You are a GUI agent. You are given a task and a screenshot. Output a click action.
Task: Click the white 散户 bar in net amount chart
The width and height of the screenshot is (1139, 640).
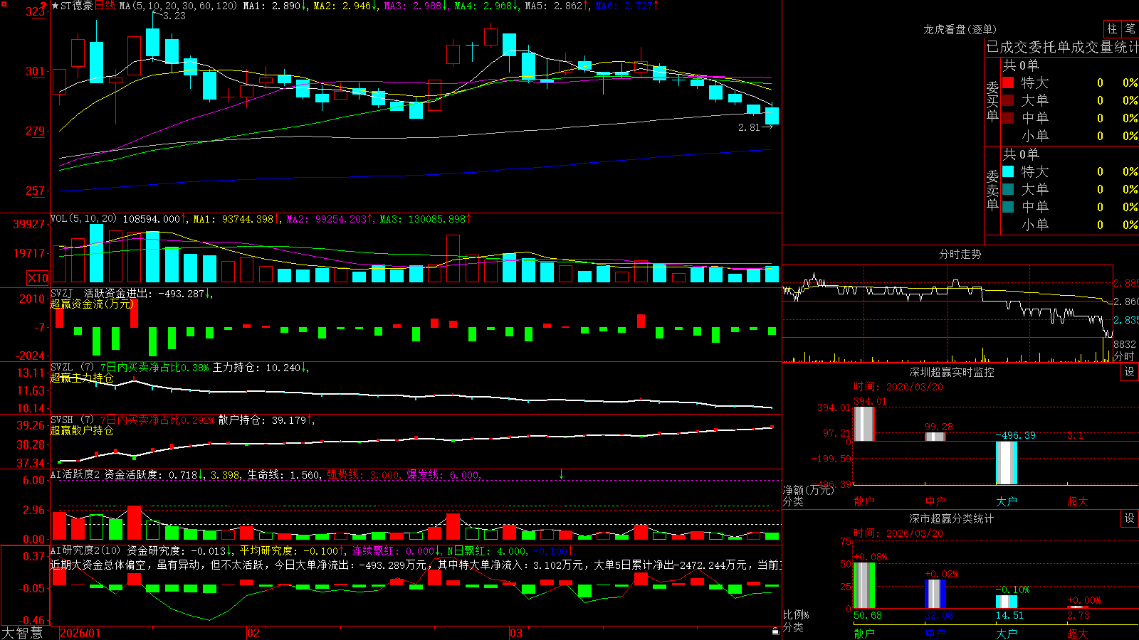[864, 424]
